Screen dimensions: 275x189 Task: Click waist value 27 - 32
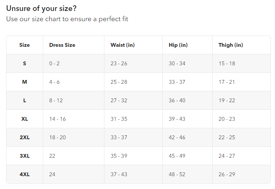pyautogui.click(x=119, y=100)
